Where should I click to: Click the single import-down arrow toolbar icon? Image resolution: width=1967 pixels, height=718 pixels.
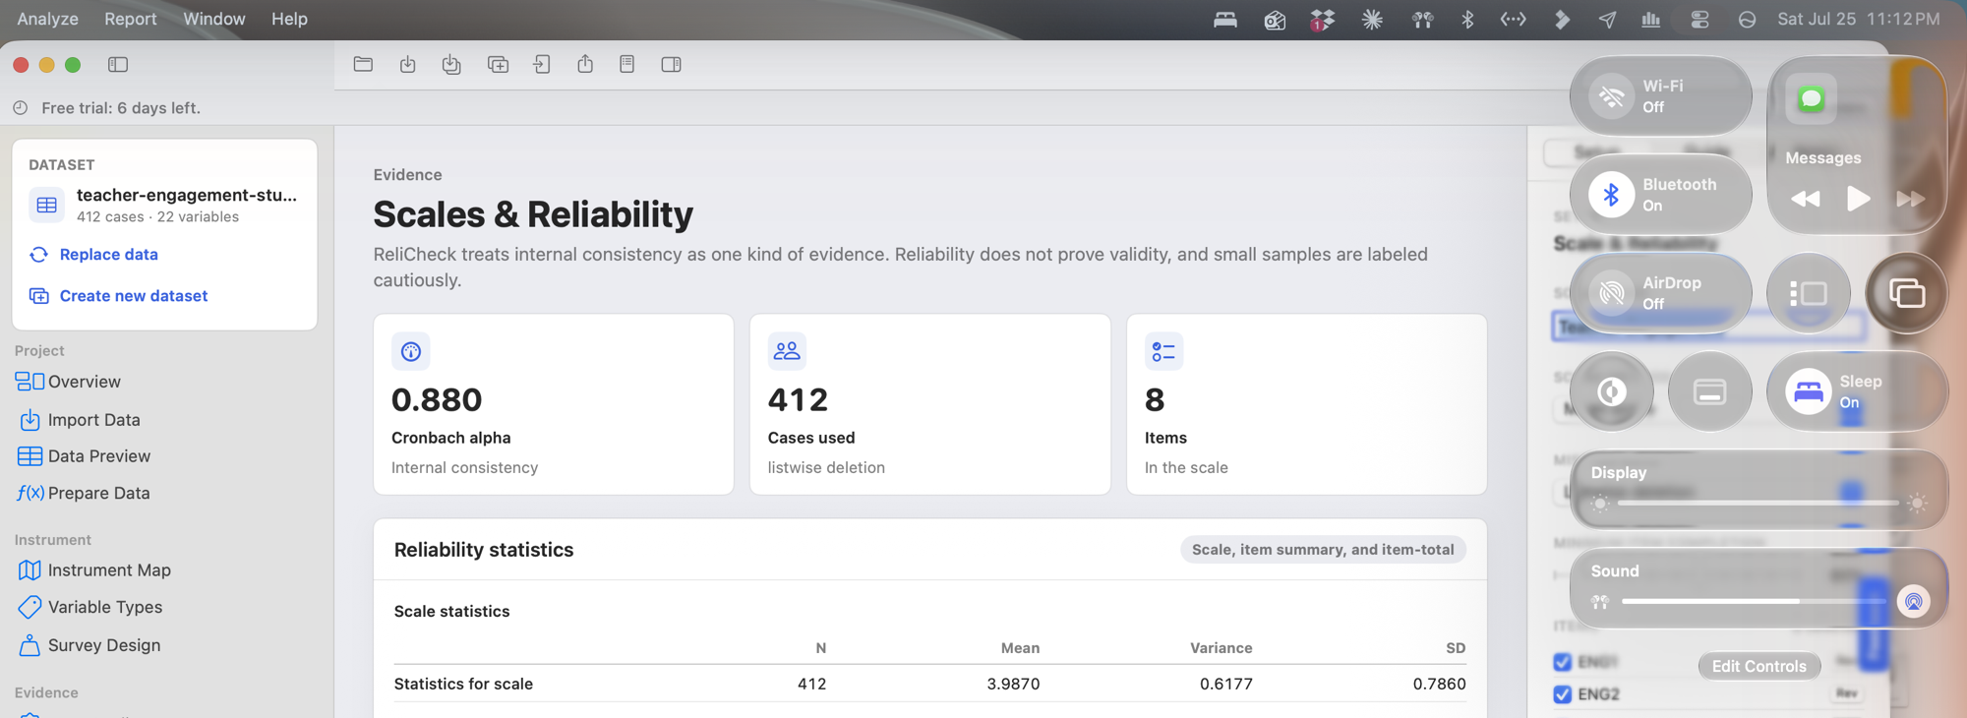pyautogui.click(x=407, y=64)
